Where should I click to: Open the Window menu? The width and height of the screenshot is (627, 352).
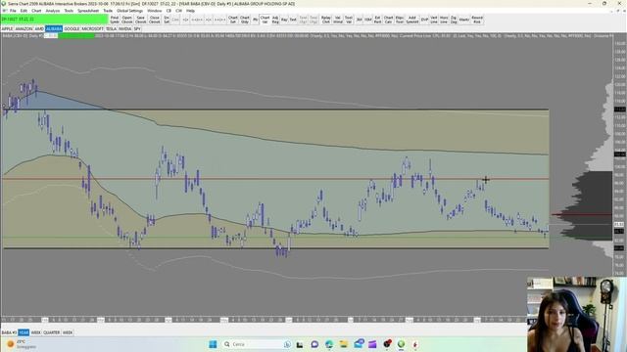click(155, 11)
